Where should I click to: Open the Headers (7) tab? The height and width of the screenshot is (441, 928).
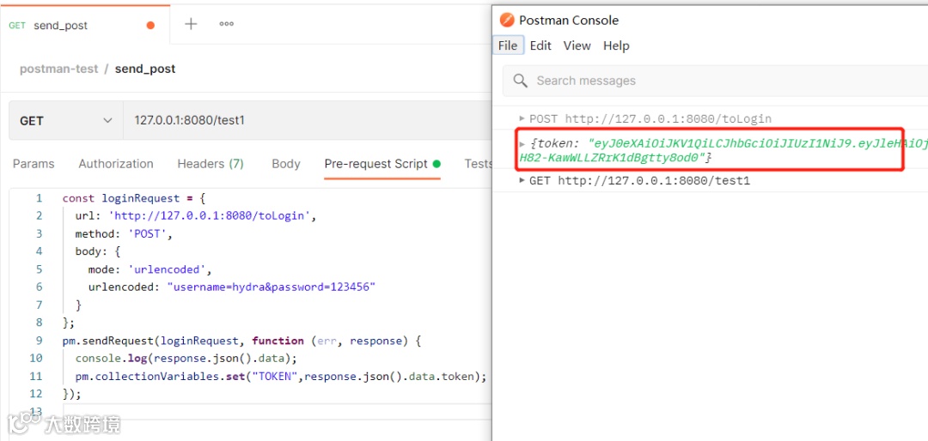[211, 164]
